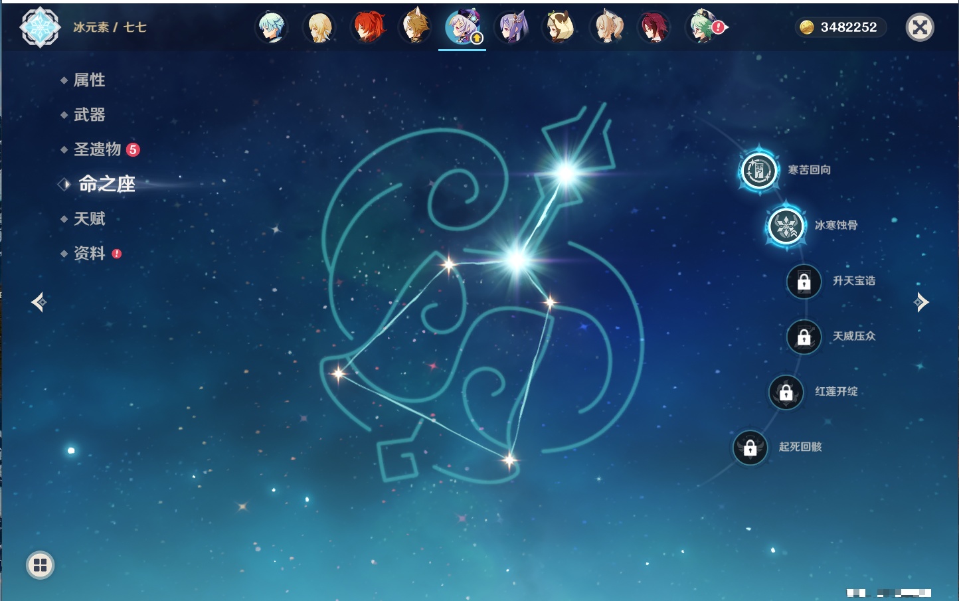Image resolution: width=959 pixels, height=601 pixels.
Task: Click the locked 红莲开绽 constellation node
Action: pyautogui.click(x=786, y=392)
